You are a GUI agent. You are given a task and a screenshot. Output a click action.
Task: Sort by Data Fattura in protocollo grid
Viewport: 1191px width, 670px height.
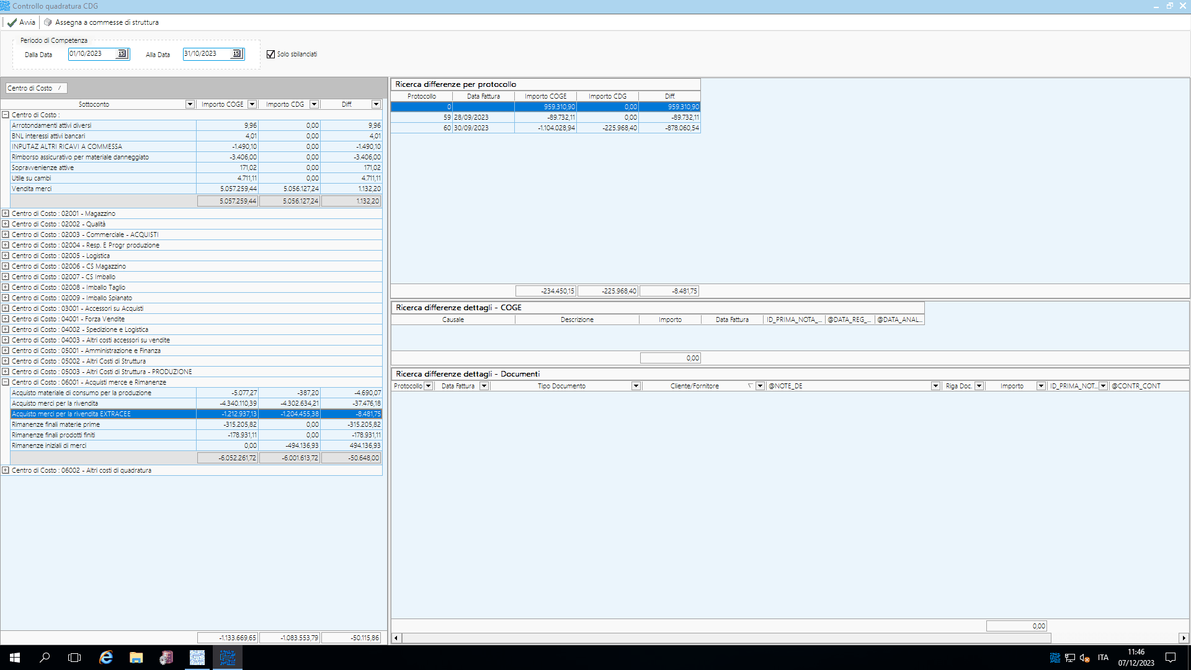click(x=483, y=96)
